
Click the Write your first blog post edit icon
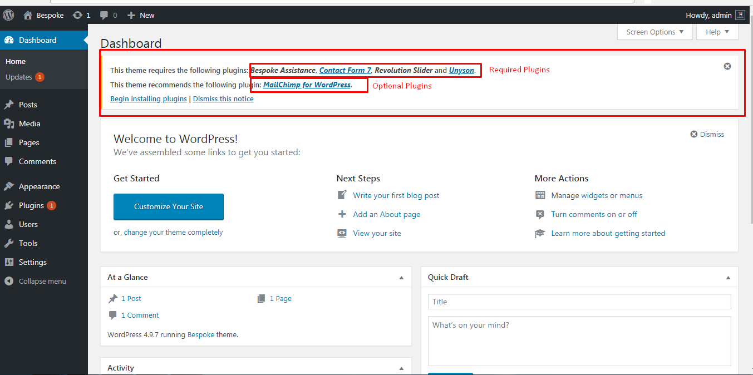[342, 195]
